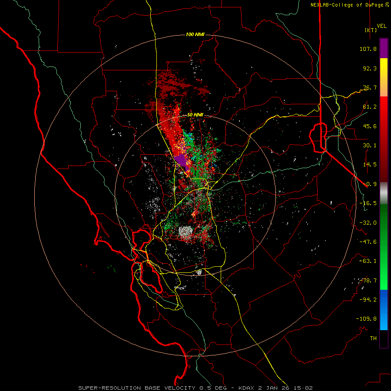Click the 100 NMI range ring label

(195, 34)
